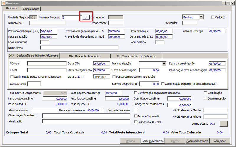Toggle Confirmação pagamento despachante DTA

163,83
